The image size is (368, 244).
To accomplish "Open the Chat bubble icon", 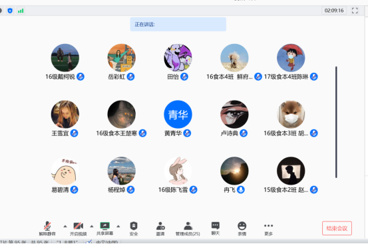I will pyautogui.click(x=215, y=225).
